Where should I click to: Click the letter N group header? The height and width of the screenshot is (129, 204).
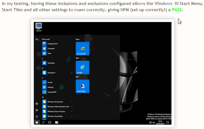[43, 68]
